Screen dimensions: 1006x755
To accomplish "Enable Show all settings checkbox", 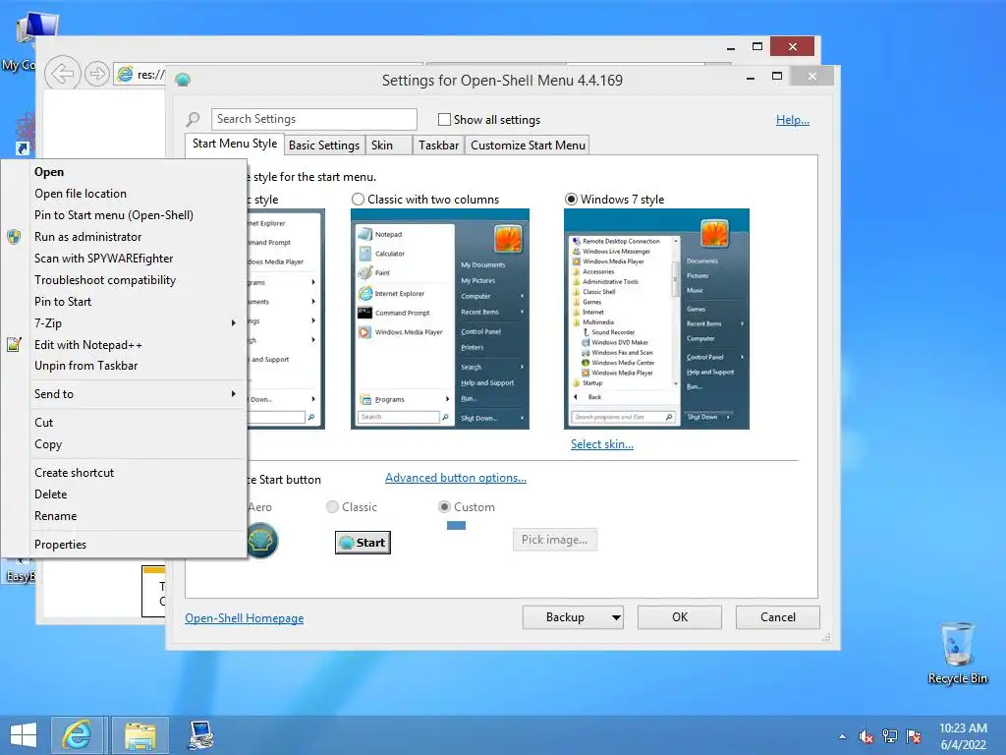I will pos(444,119).
